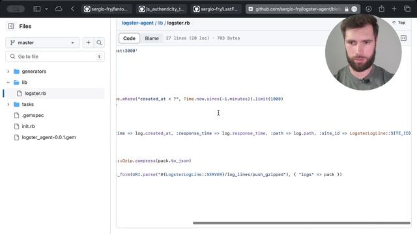Jump to Top of the file
This screenshot has height=234, width=417.
[398, 23]
